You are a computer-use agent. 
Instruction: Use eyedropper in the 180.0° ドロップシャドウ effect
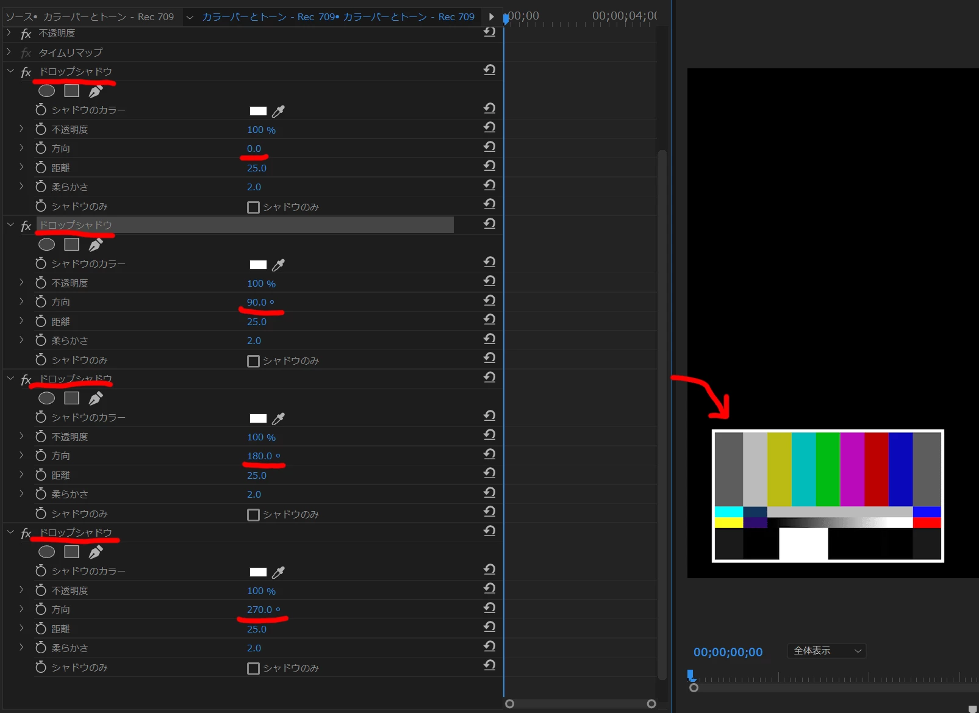[278, 418]
